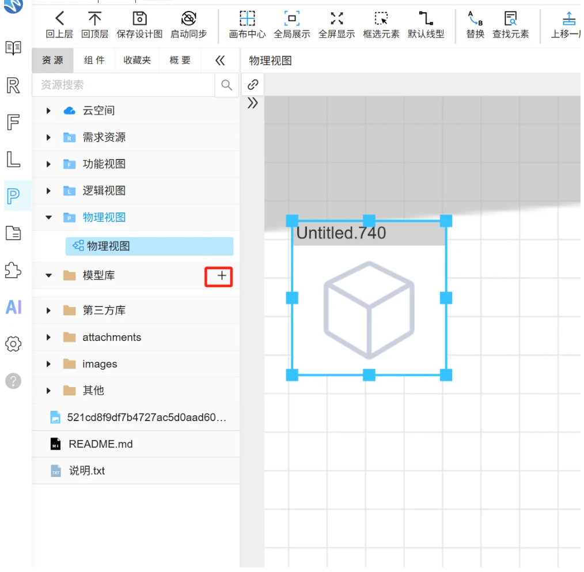Go back with 回上层 button
584x572 pixels.
(59, 25)
